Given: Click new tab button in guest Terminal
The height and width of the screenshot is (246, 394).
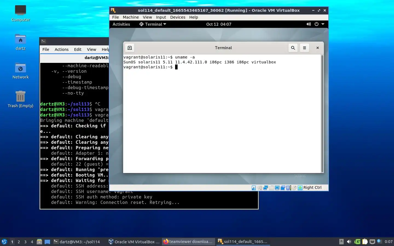Looking at the screenshot, I should 130,48.
